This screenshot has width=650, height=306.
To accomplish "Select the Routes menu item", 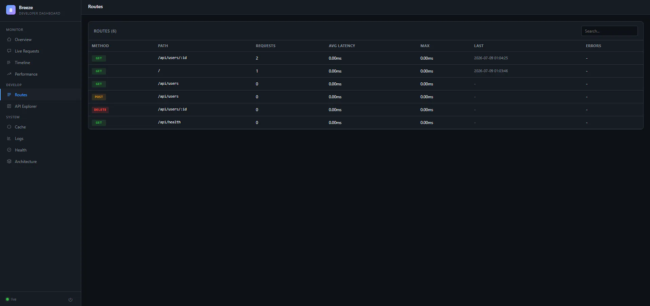I will tap(41, 95).
